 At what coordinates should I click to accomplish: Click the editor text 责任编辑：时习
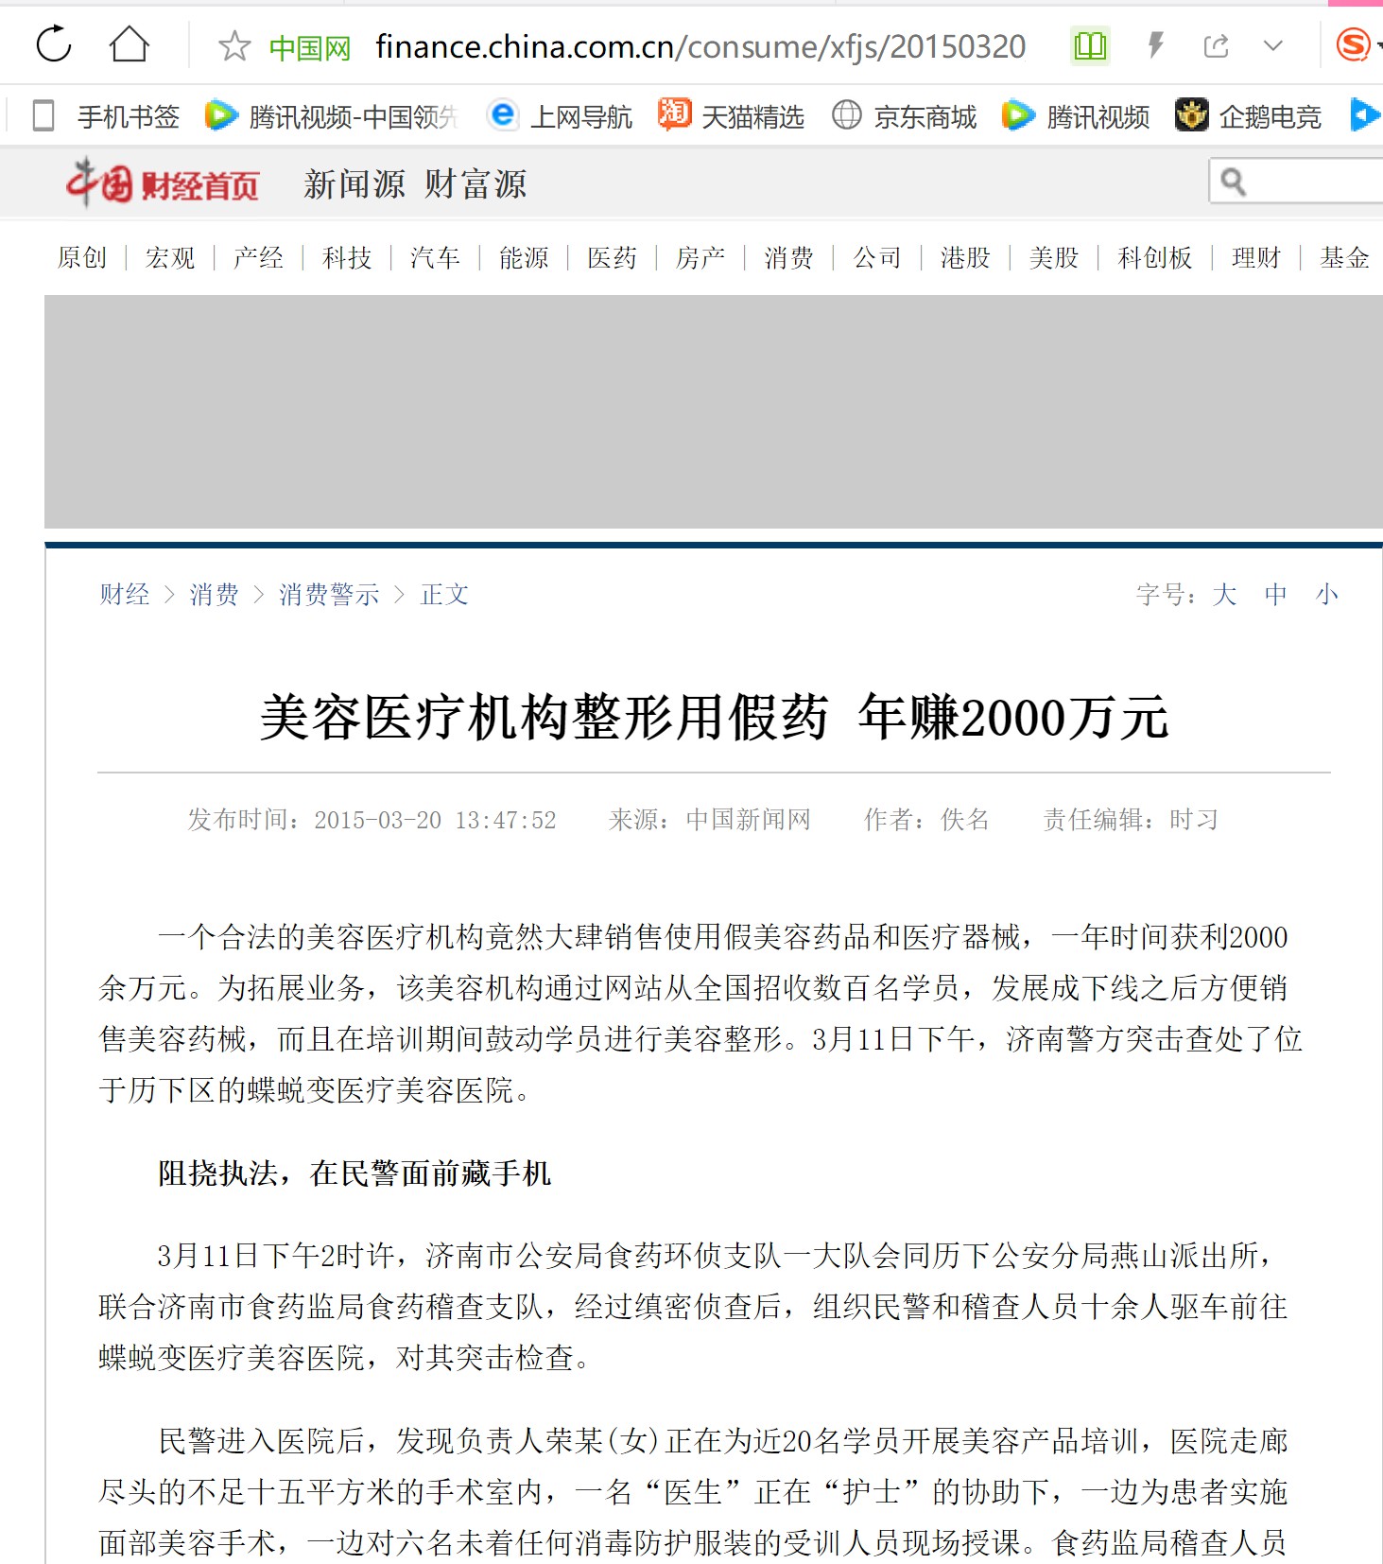tap(1131, 820)
